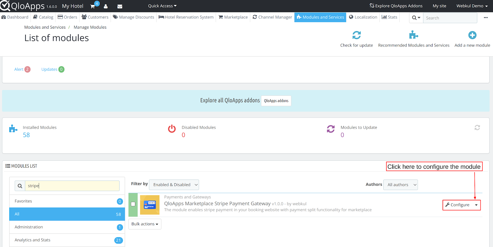Open the Alert notifications link
This screenshot has height=247, width=493.
pyautogui.click(x=22, y=69)
